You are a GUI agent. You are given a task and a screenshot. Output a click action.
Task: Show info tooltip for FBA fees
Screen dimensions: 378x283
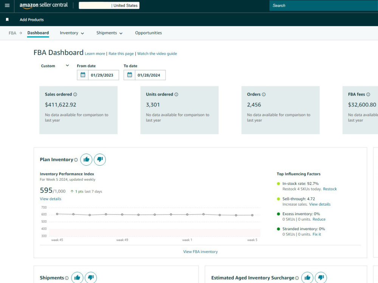[x=368, y=94]
